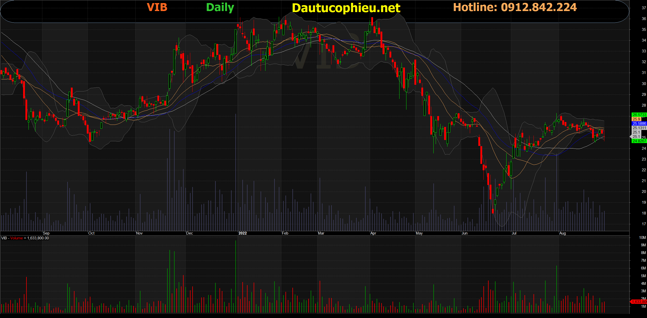647x318 pixels.
Task: Click the Jul month marker on time axis
Action: (x=514, y=233)
